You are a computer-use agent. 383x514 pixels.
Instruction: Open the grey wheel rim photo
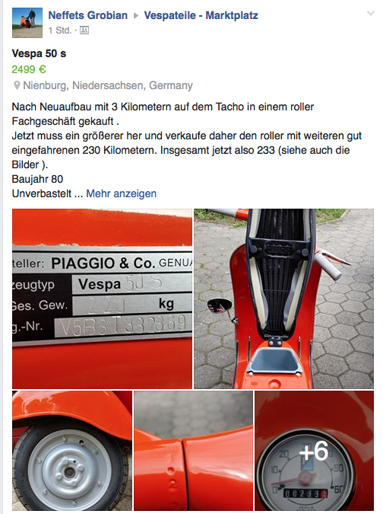(x=72, y=450)
